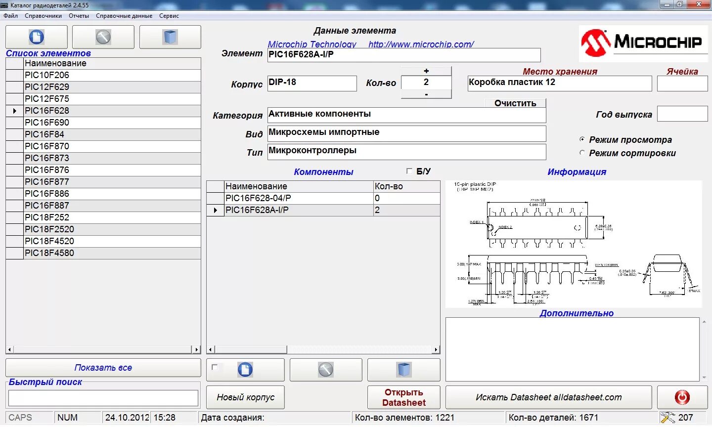The height and width of the screenshot is (427, 712).
Task: Click the Microchip logo image
Action: (x=643, y=43)
